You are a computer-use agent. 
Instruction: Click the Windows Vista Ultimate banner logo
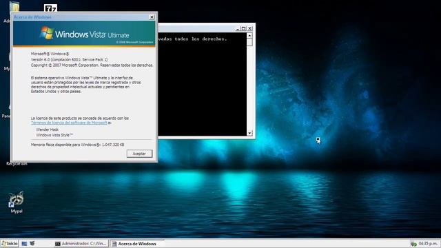point(84,34)
